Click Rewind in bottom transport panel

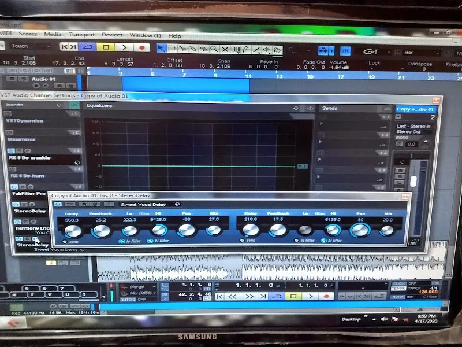pos(232,297)
